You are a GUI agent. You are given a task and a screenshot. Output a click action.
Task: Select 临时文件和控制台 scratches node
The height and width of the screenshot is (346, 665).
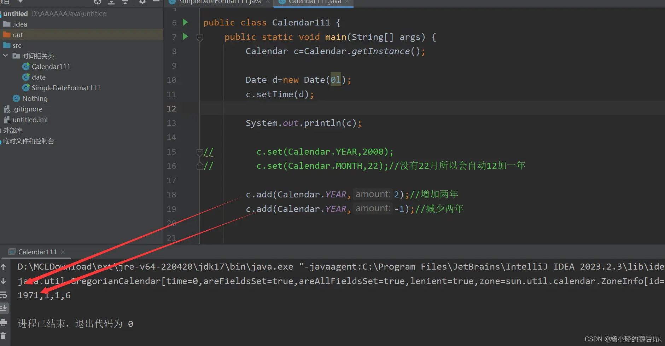28,141
